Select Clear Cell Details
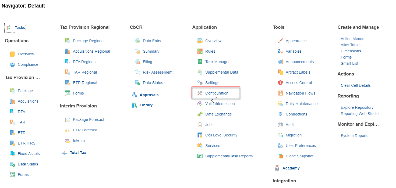Image resolution: width=396 pixels, height=188 pixels. tap(356, 85)
